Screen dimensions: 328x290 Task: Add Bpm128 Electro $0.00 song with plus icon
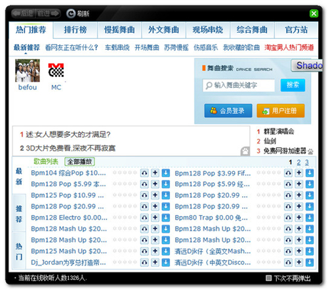(x=155, y=218)
